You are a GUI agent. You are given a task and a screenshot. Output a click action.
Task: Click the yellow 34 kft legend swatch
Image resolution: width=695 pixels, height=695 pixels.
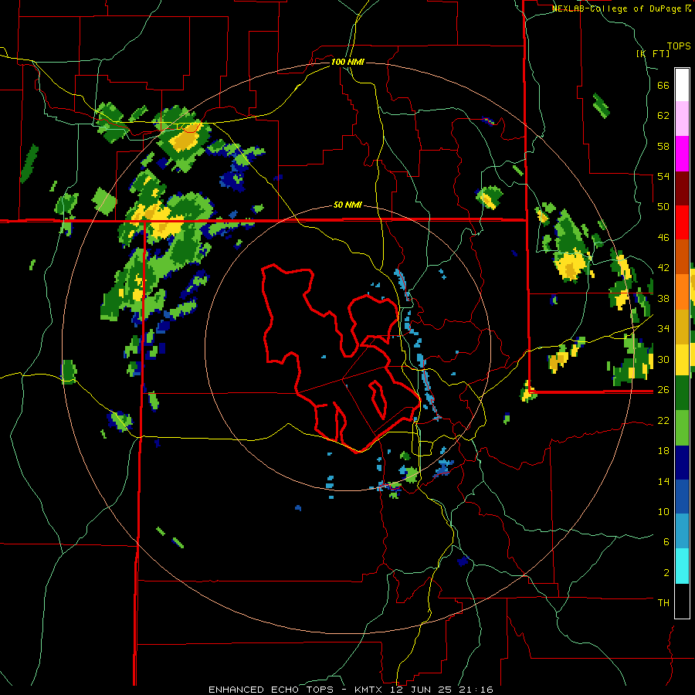682,359
